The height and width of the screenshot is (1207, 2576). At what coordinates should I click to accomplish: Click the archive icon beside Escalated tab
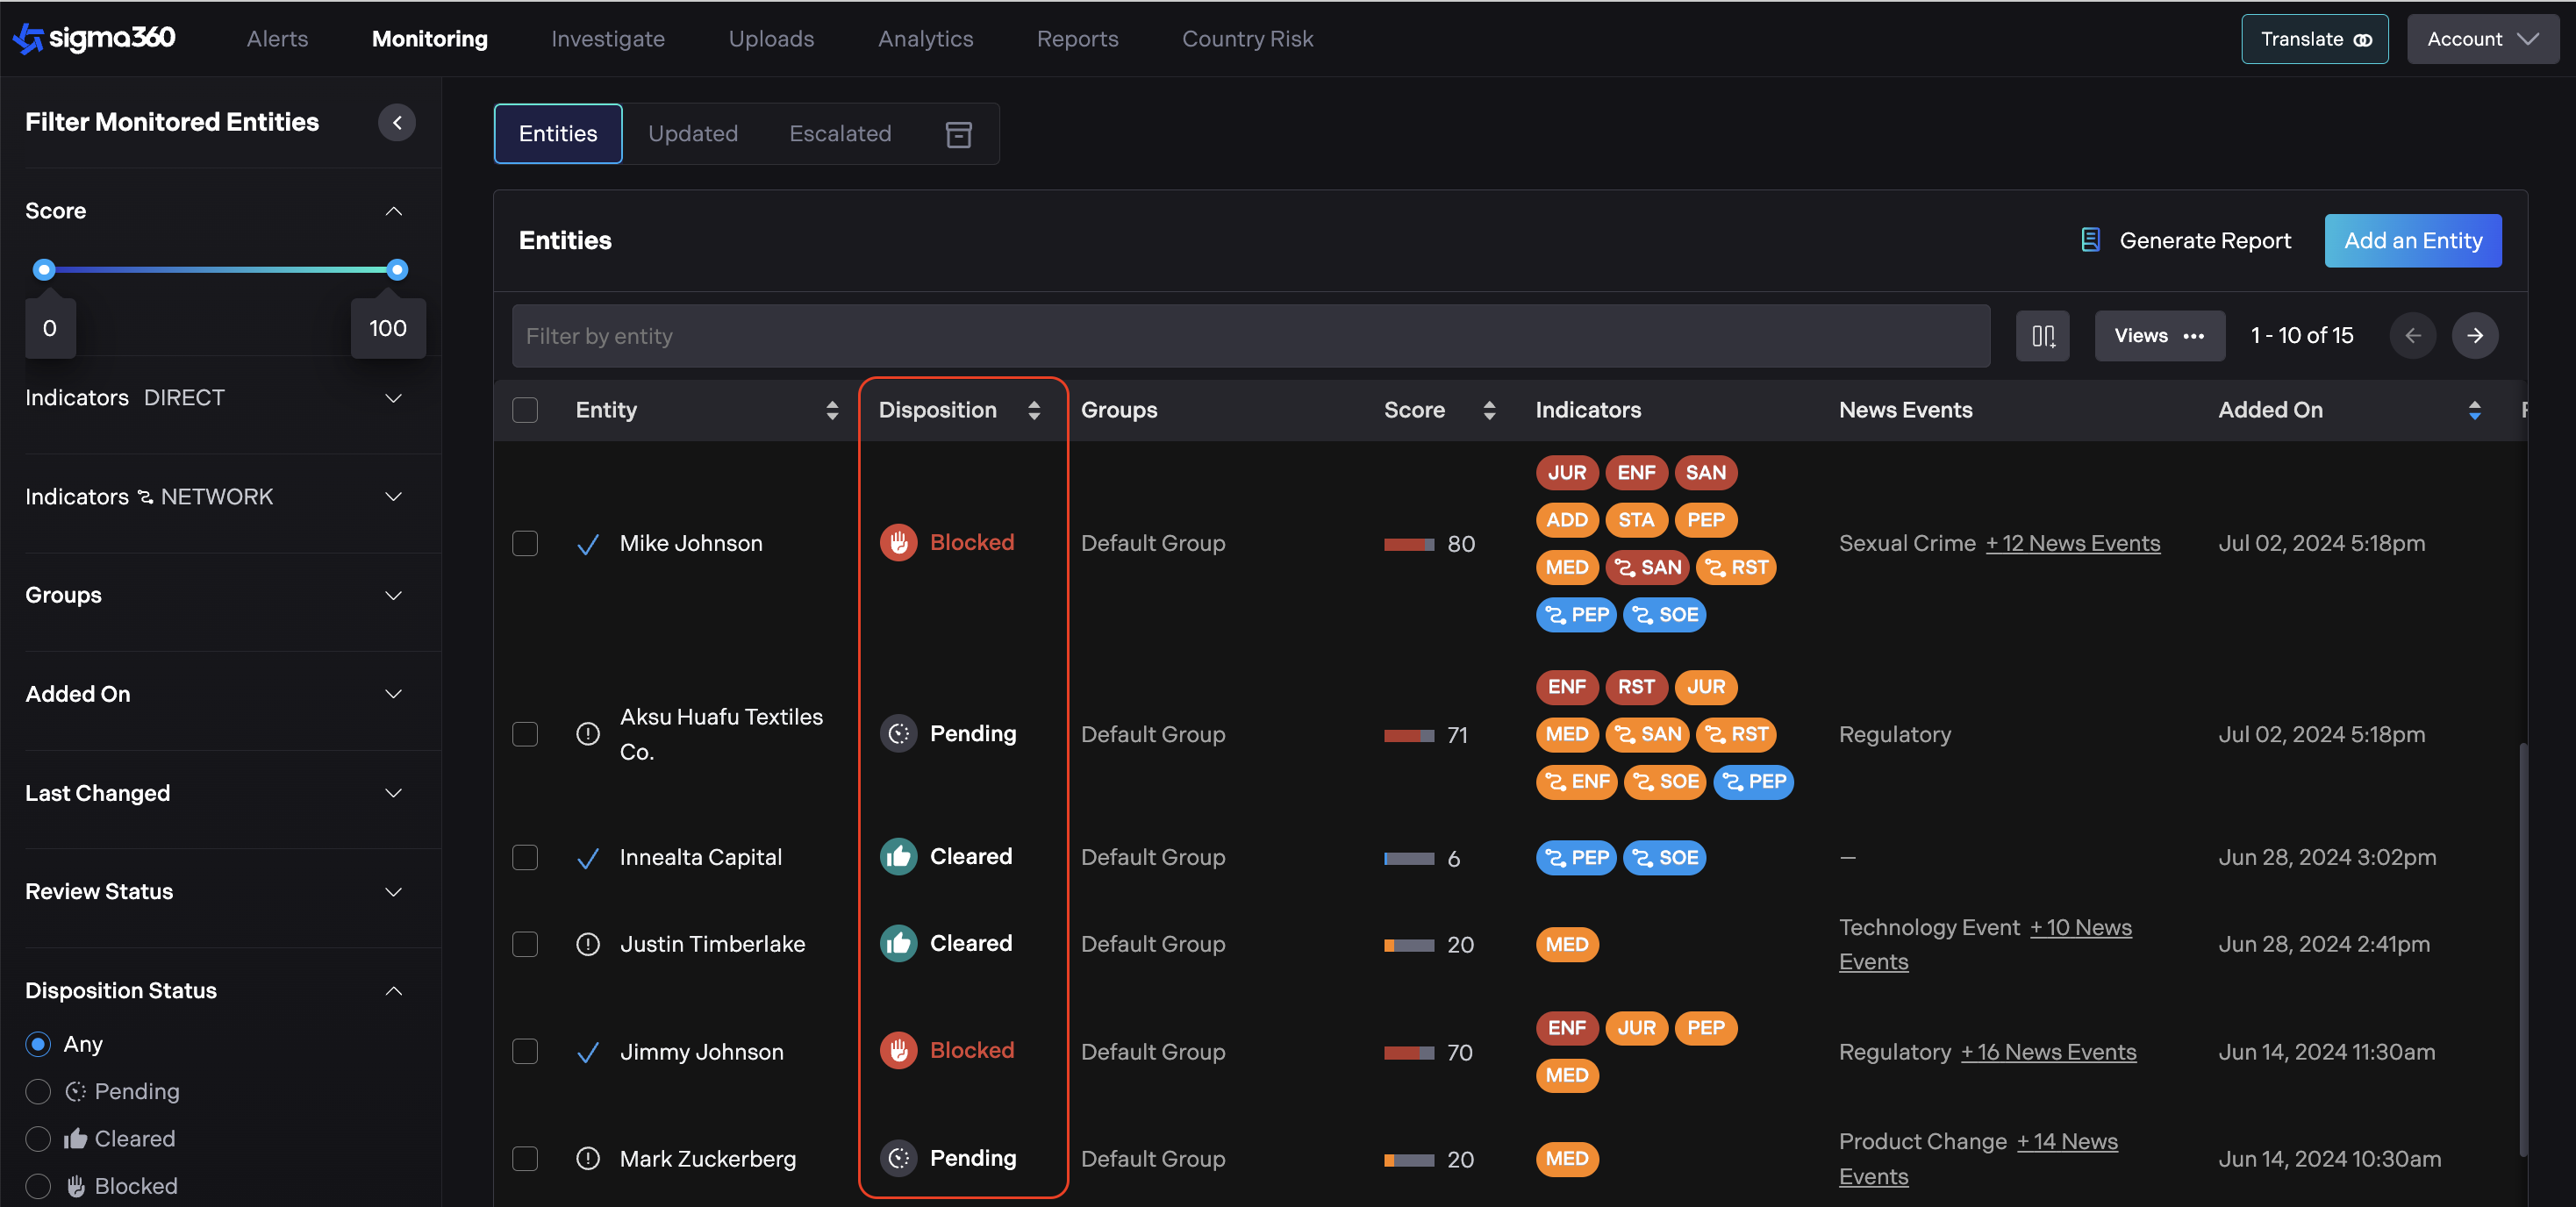point(958,134)
